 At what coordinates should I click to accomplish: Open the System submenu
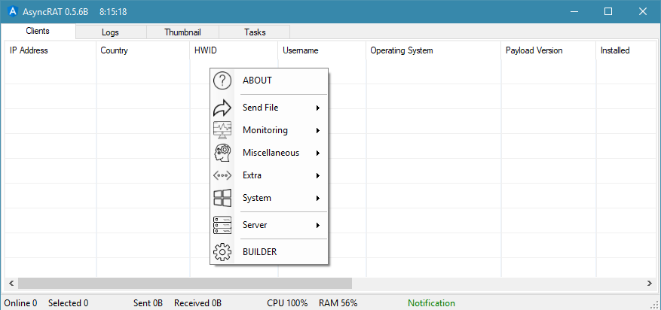pyautogui.click(x=269, y=198)
